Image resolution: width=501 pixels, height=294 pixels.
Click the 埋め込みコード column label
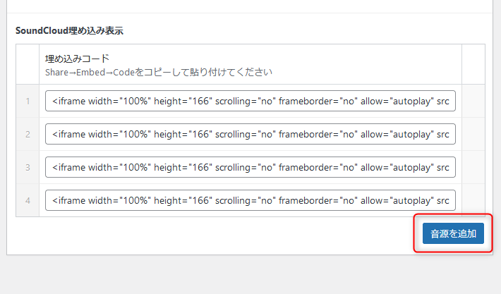pos(77,58)
